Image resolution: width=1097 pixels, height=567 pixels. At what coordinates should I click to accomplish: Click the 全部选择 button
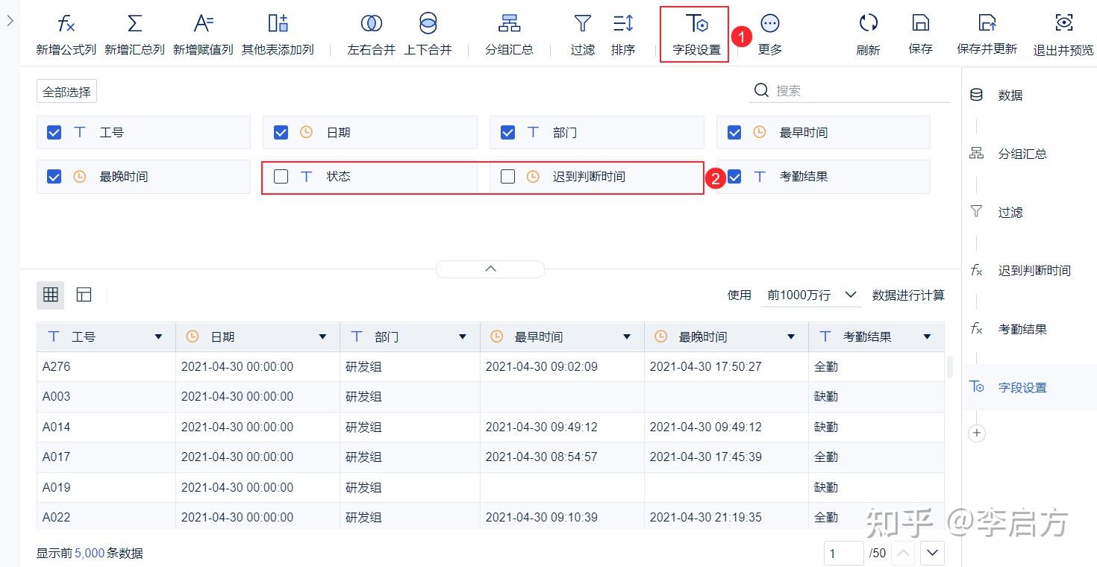pyautogui.click(x=66, y=92)
